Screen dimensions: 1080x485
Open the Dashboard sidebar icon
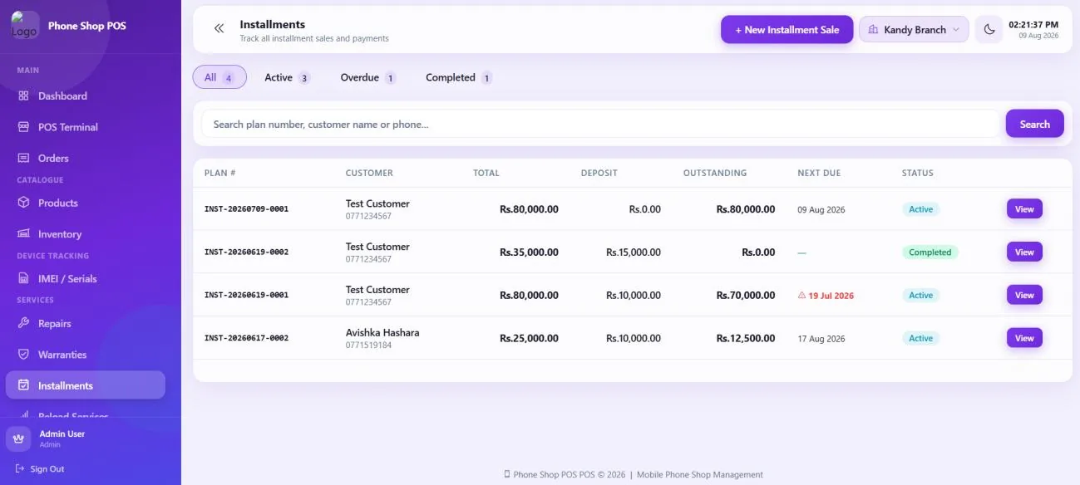23,96
